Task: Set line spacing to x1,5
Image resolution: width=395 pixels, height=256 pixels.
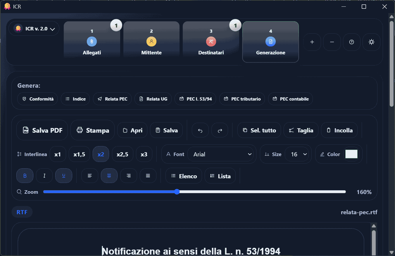Action: click(x=79, y=154)
